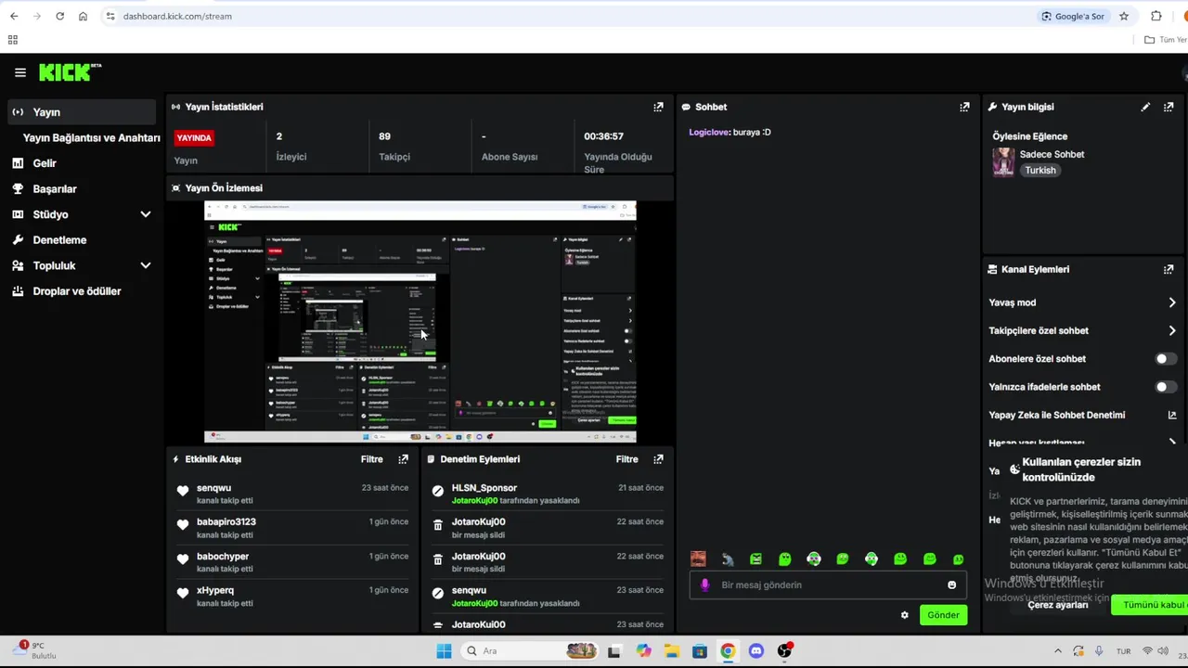Pop out the Yayın bilgisi panel
Screen dimensions: 1188x668
[1169, 107]
